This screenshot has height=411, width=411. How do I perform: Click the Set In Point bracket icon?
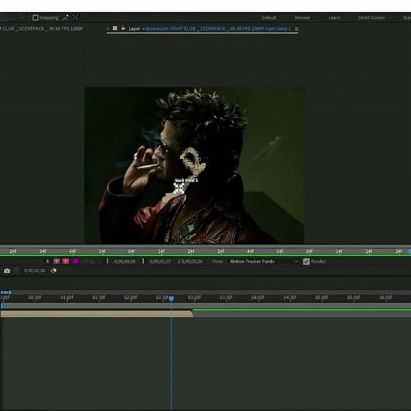pos(107,261)
